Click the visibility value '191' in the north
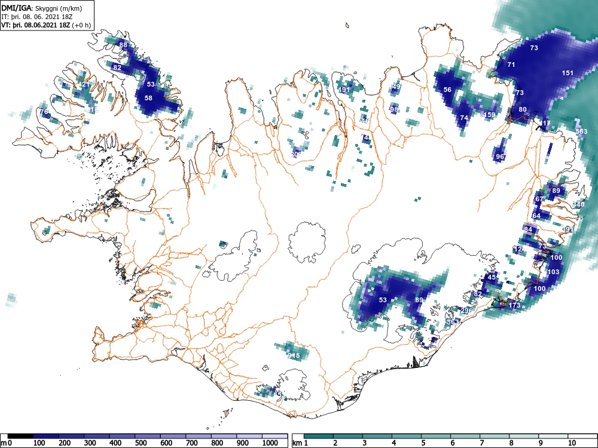The height and width of the screenshot is (448, 598). [x=344, y=90]
